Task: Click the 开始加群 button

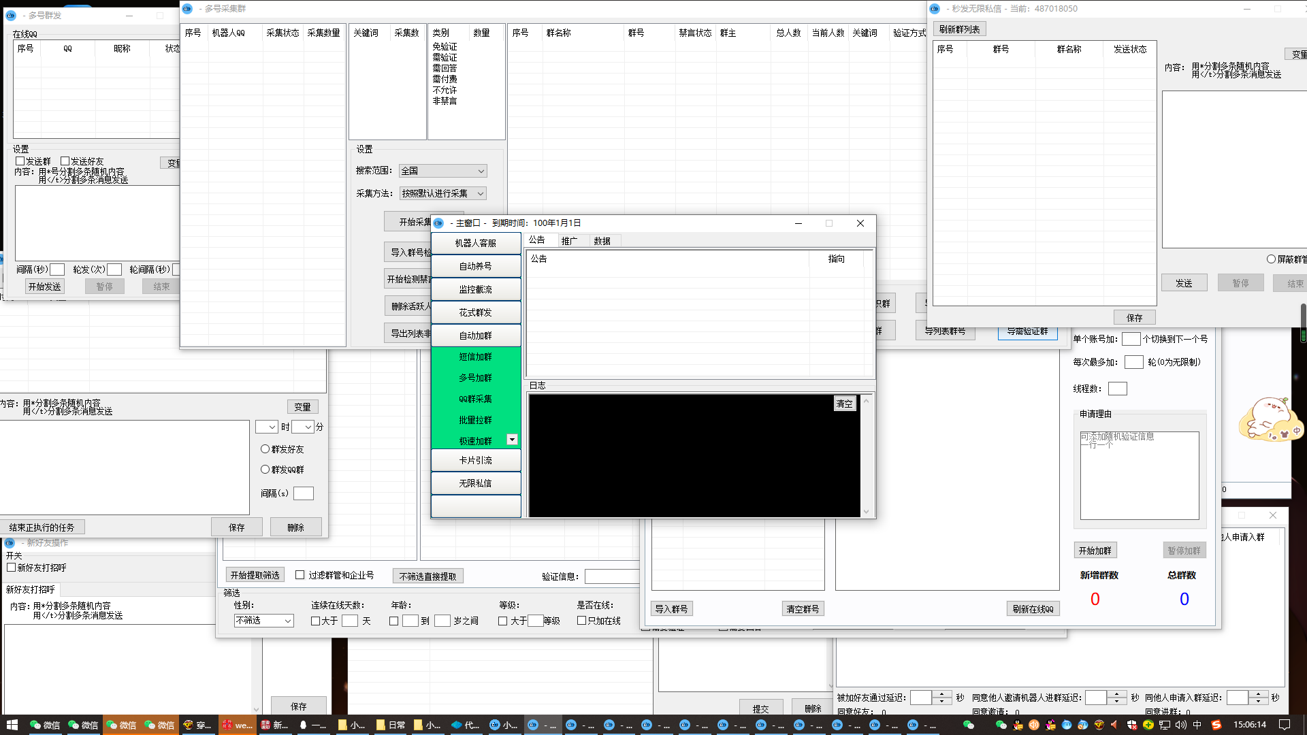Action: click(x=1095, y=551)
